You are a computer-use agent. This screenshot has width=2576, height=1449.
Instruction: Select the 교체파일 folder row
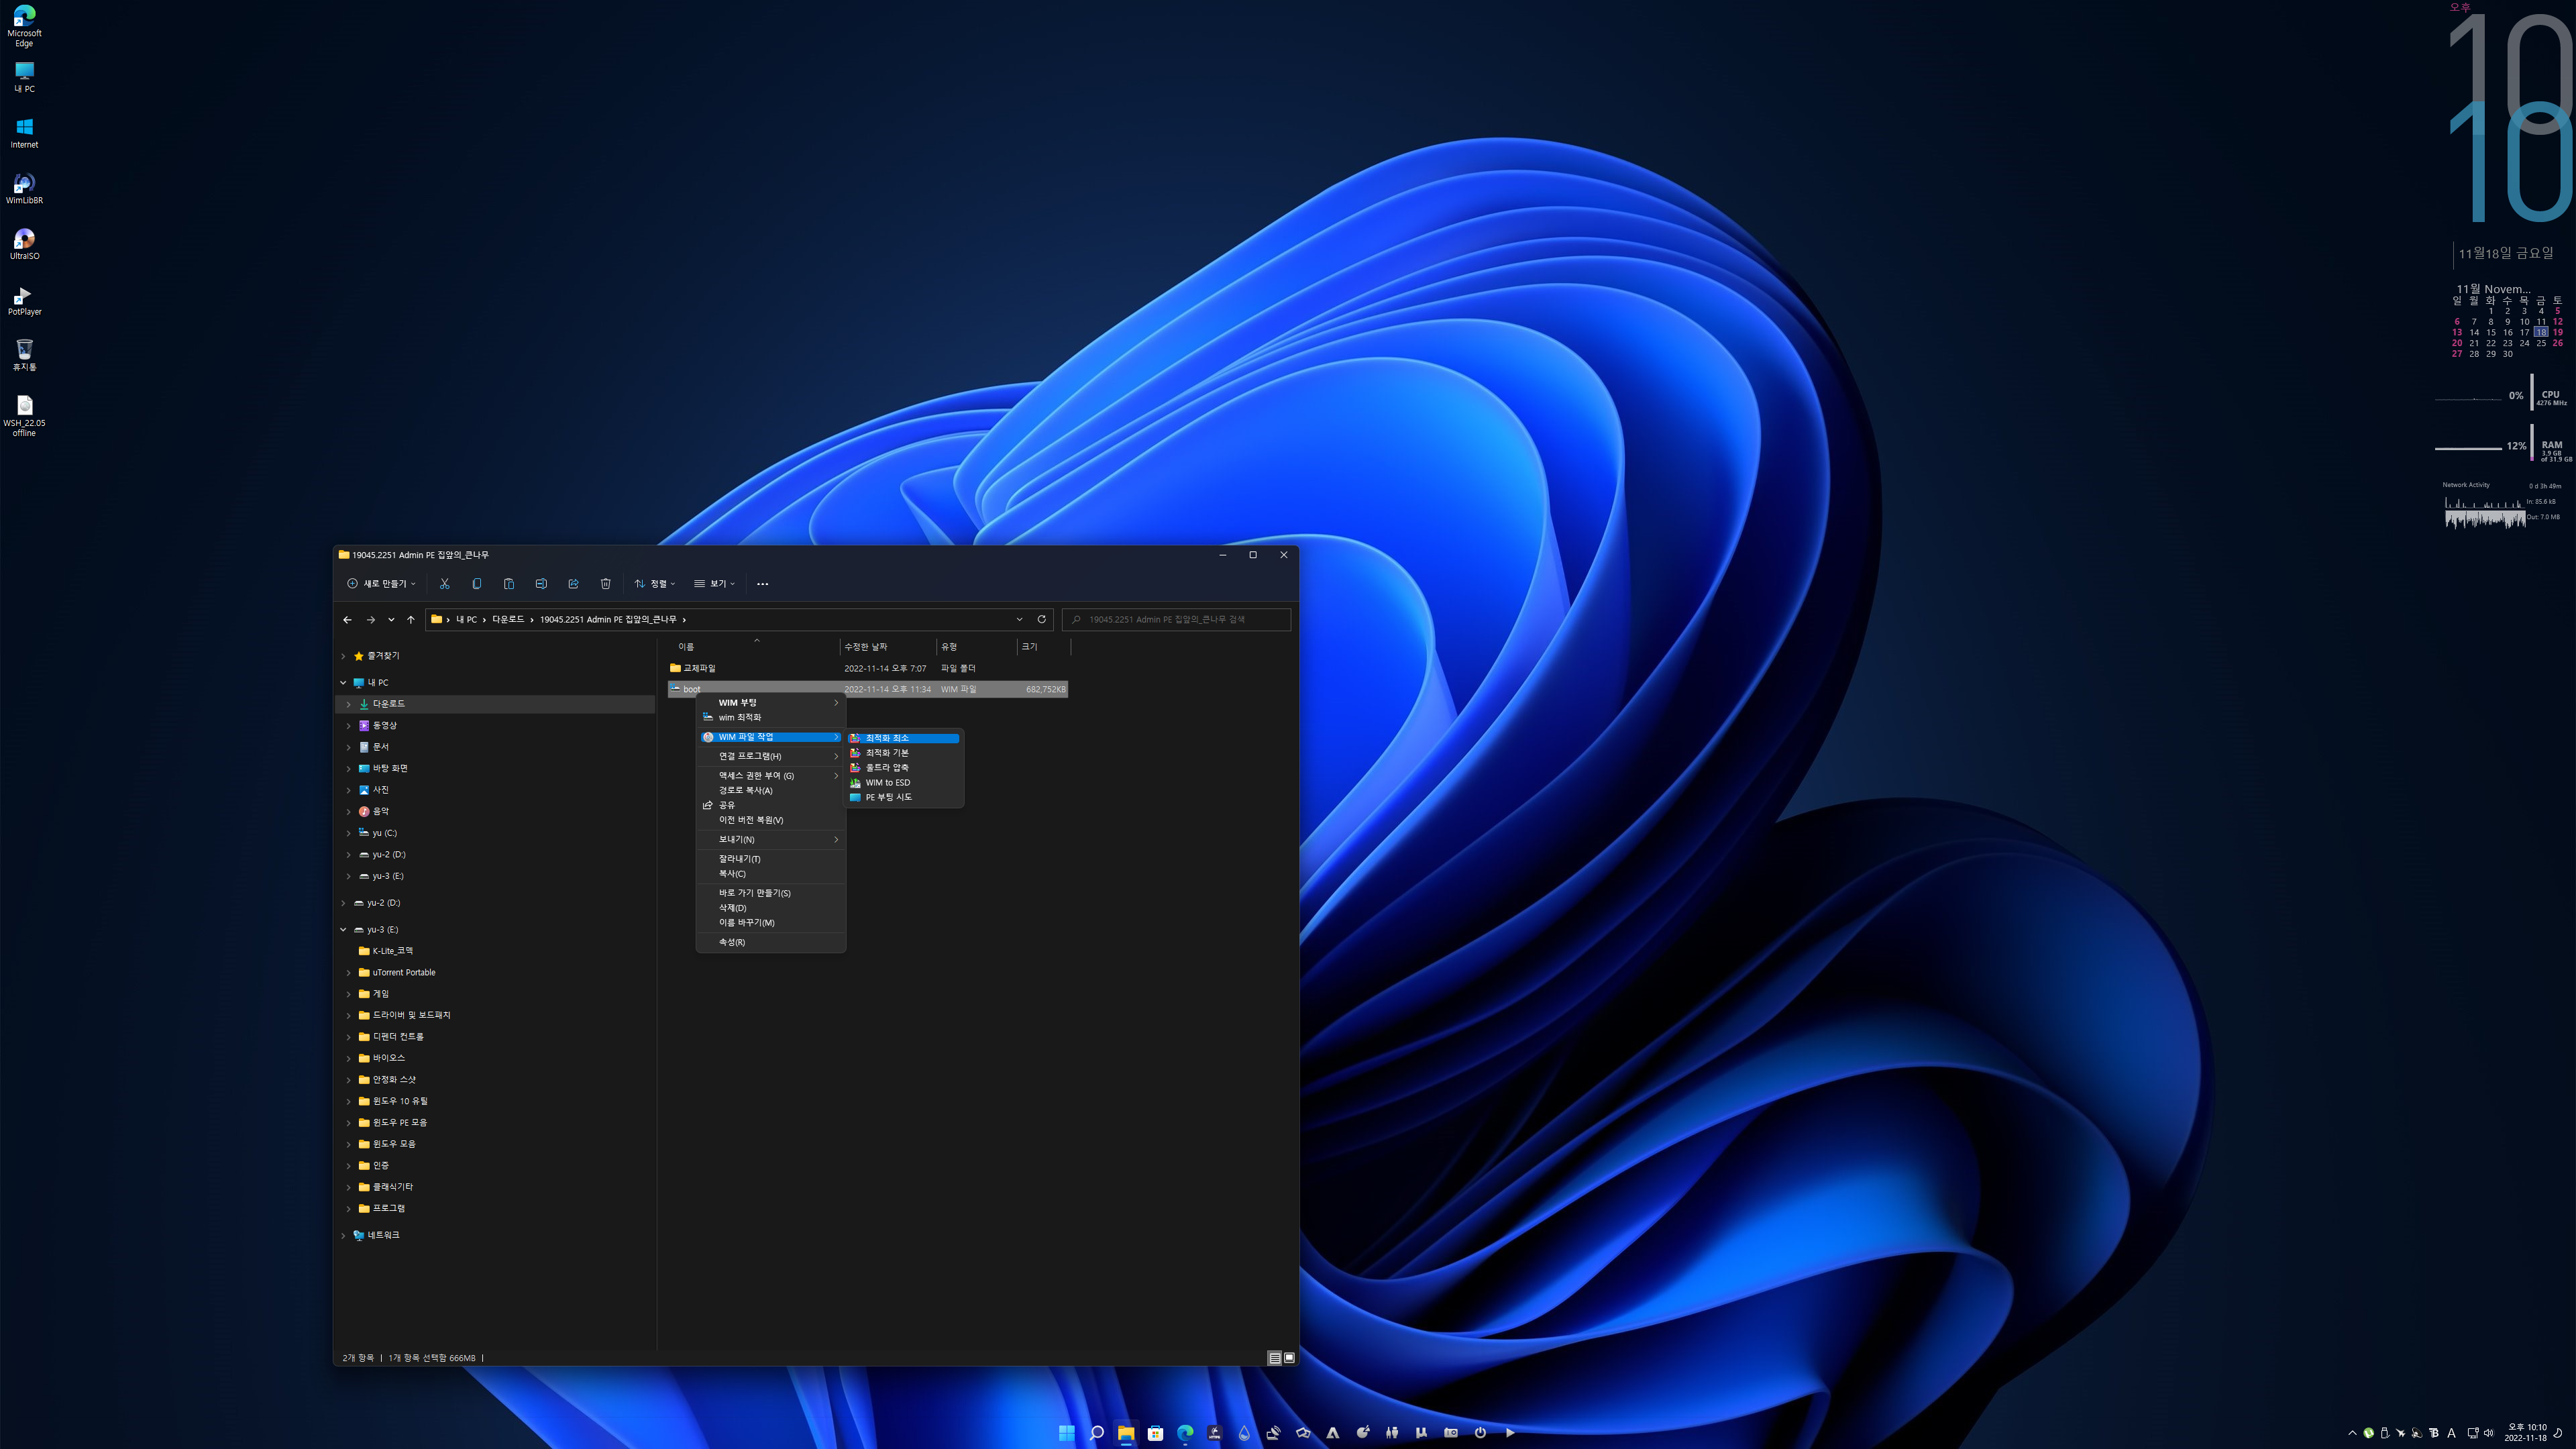(x=868, y=668)
